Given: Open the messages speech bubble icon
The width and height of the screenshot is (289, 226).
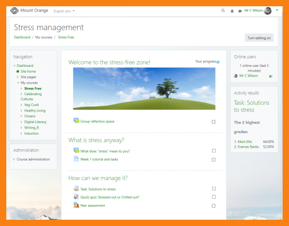Looking at the screenshot, I should click(x=240, y=11).
